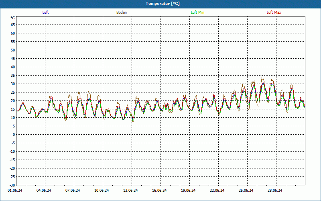Click the -15 value on y-axis

pos(13,160)
